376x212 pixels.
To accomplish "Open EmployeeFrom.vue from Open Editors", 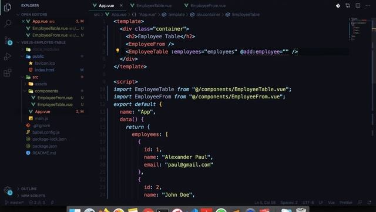I will [50, 35].
